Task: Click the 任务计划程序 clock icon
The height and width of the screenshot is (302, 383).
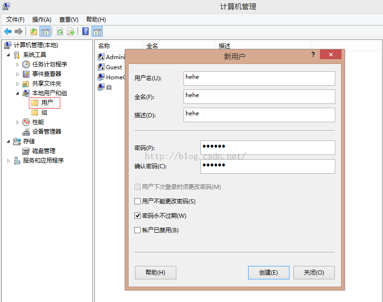Action: point(26,64)
